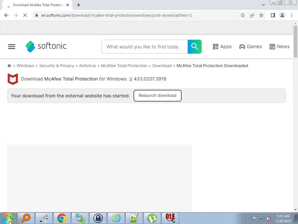This screenshot has height=224, width=298.
Task: Bookmark this tab with the star
Action: pos(261,15)
